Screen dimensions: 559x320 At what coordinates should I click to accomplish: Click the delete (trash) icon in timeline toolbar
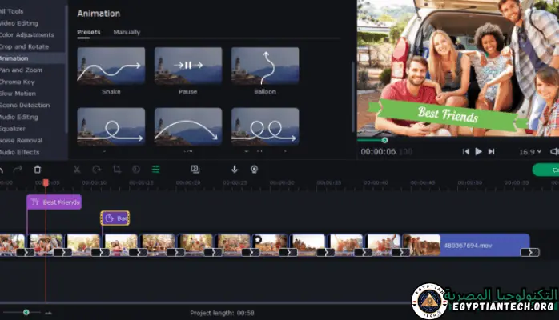pyautogui.click(x=38, y=170)
